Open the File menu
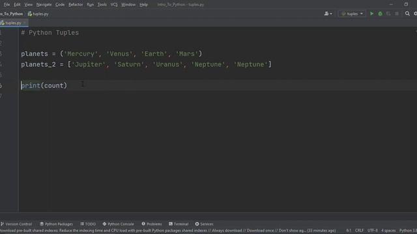 click(7, 5)
